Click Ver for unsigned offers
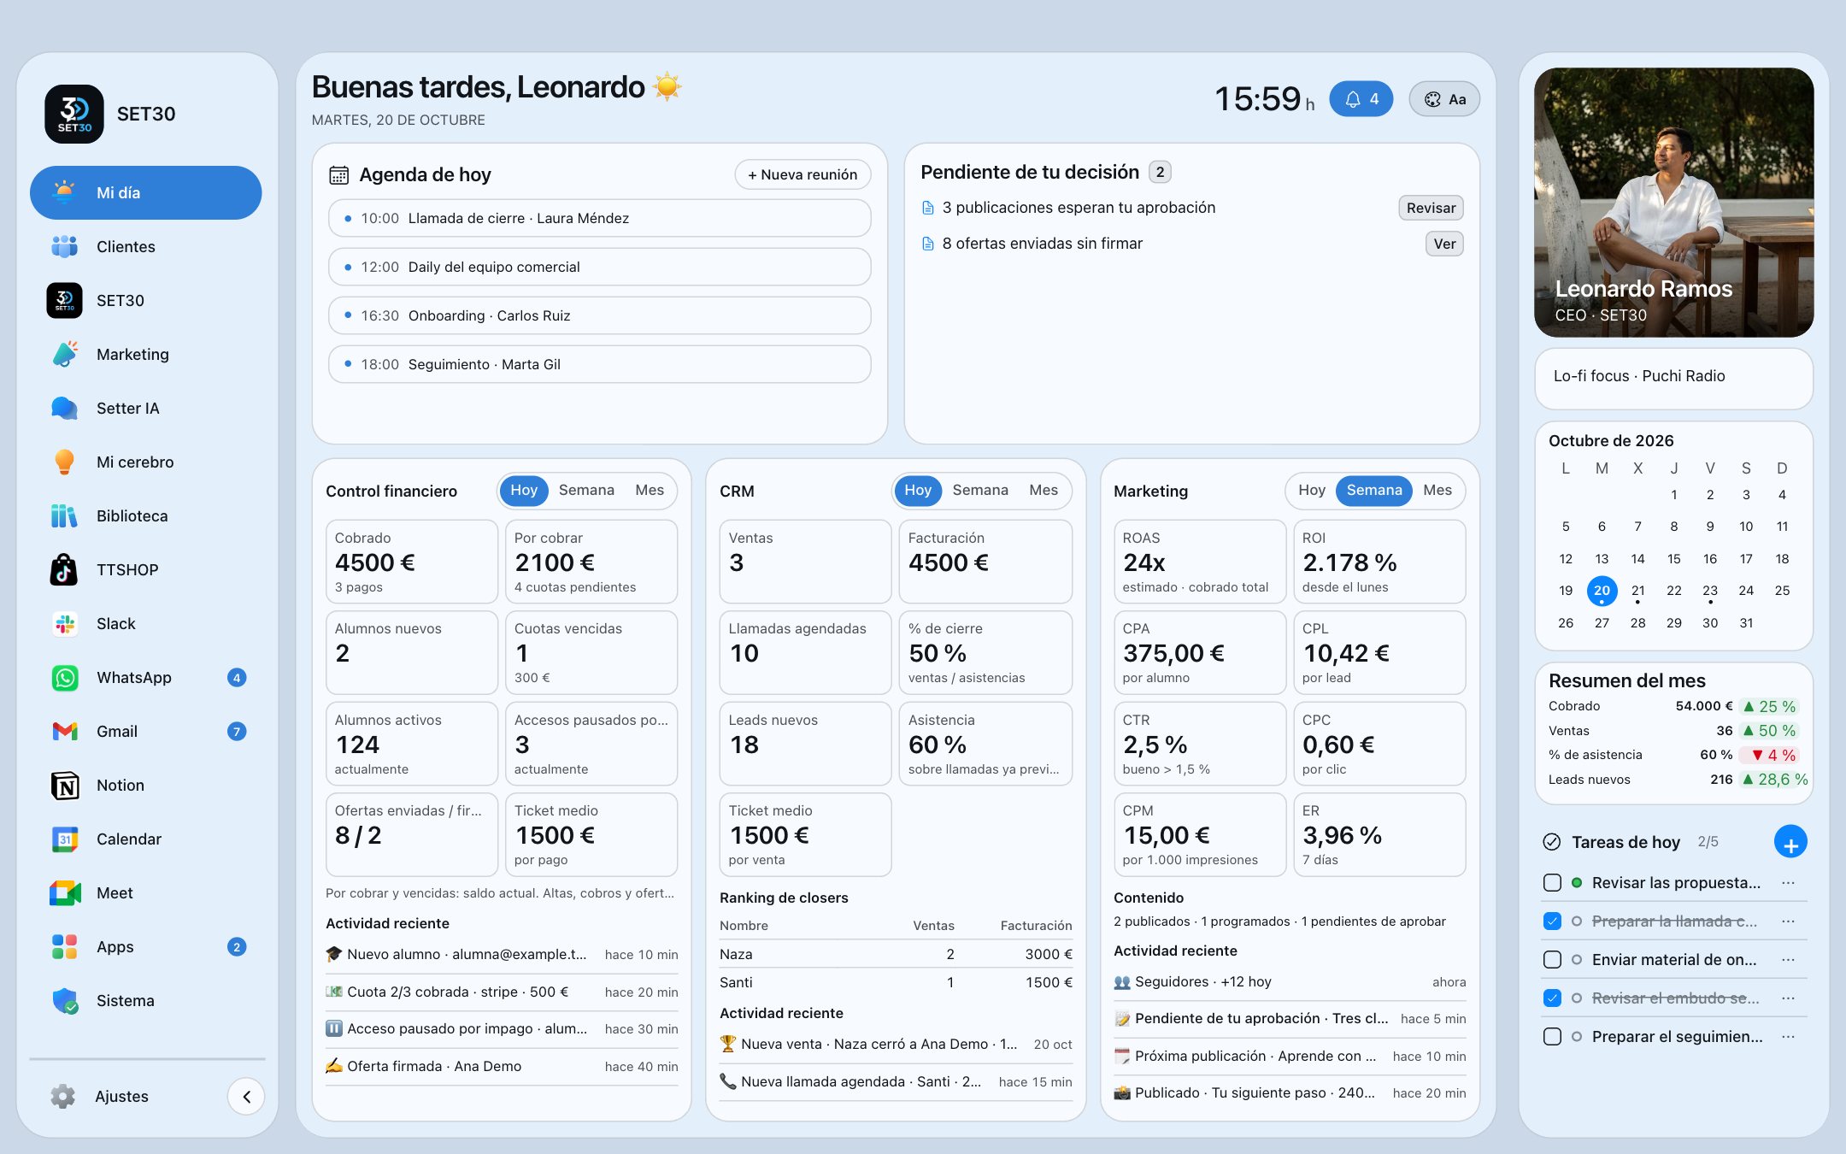 (1444, 244)
